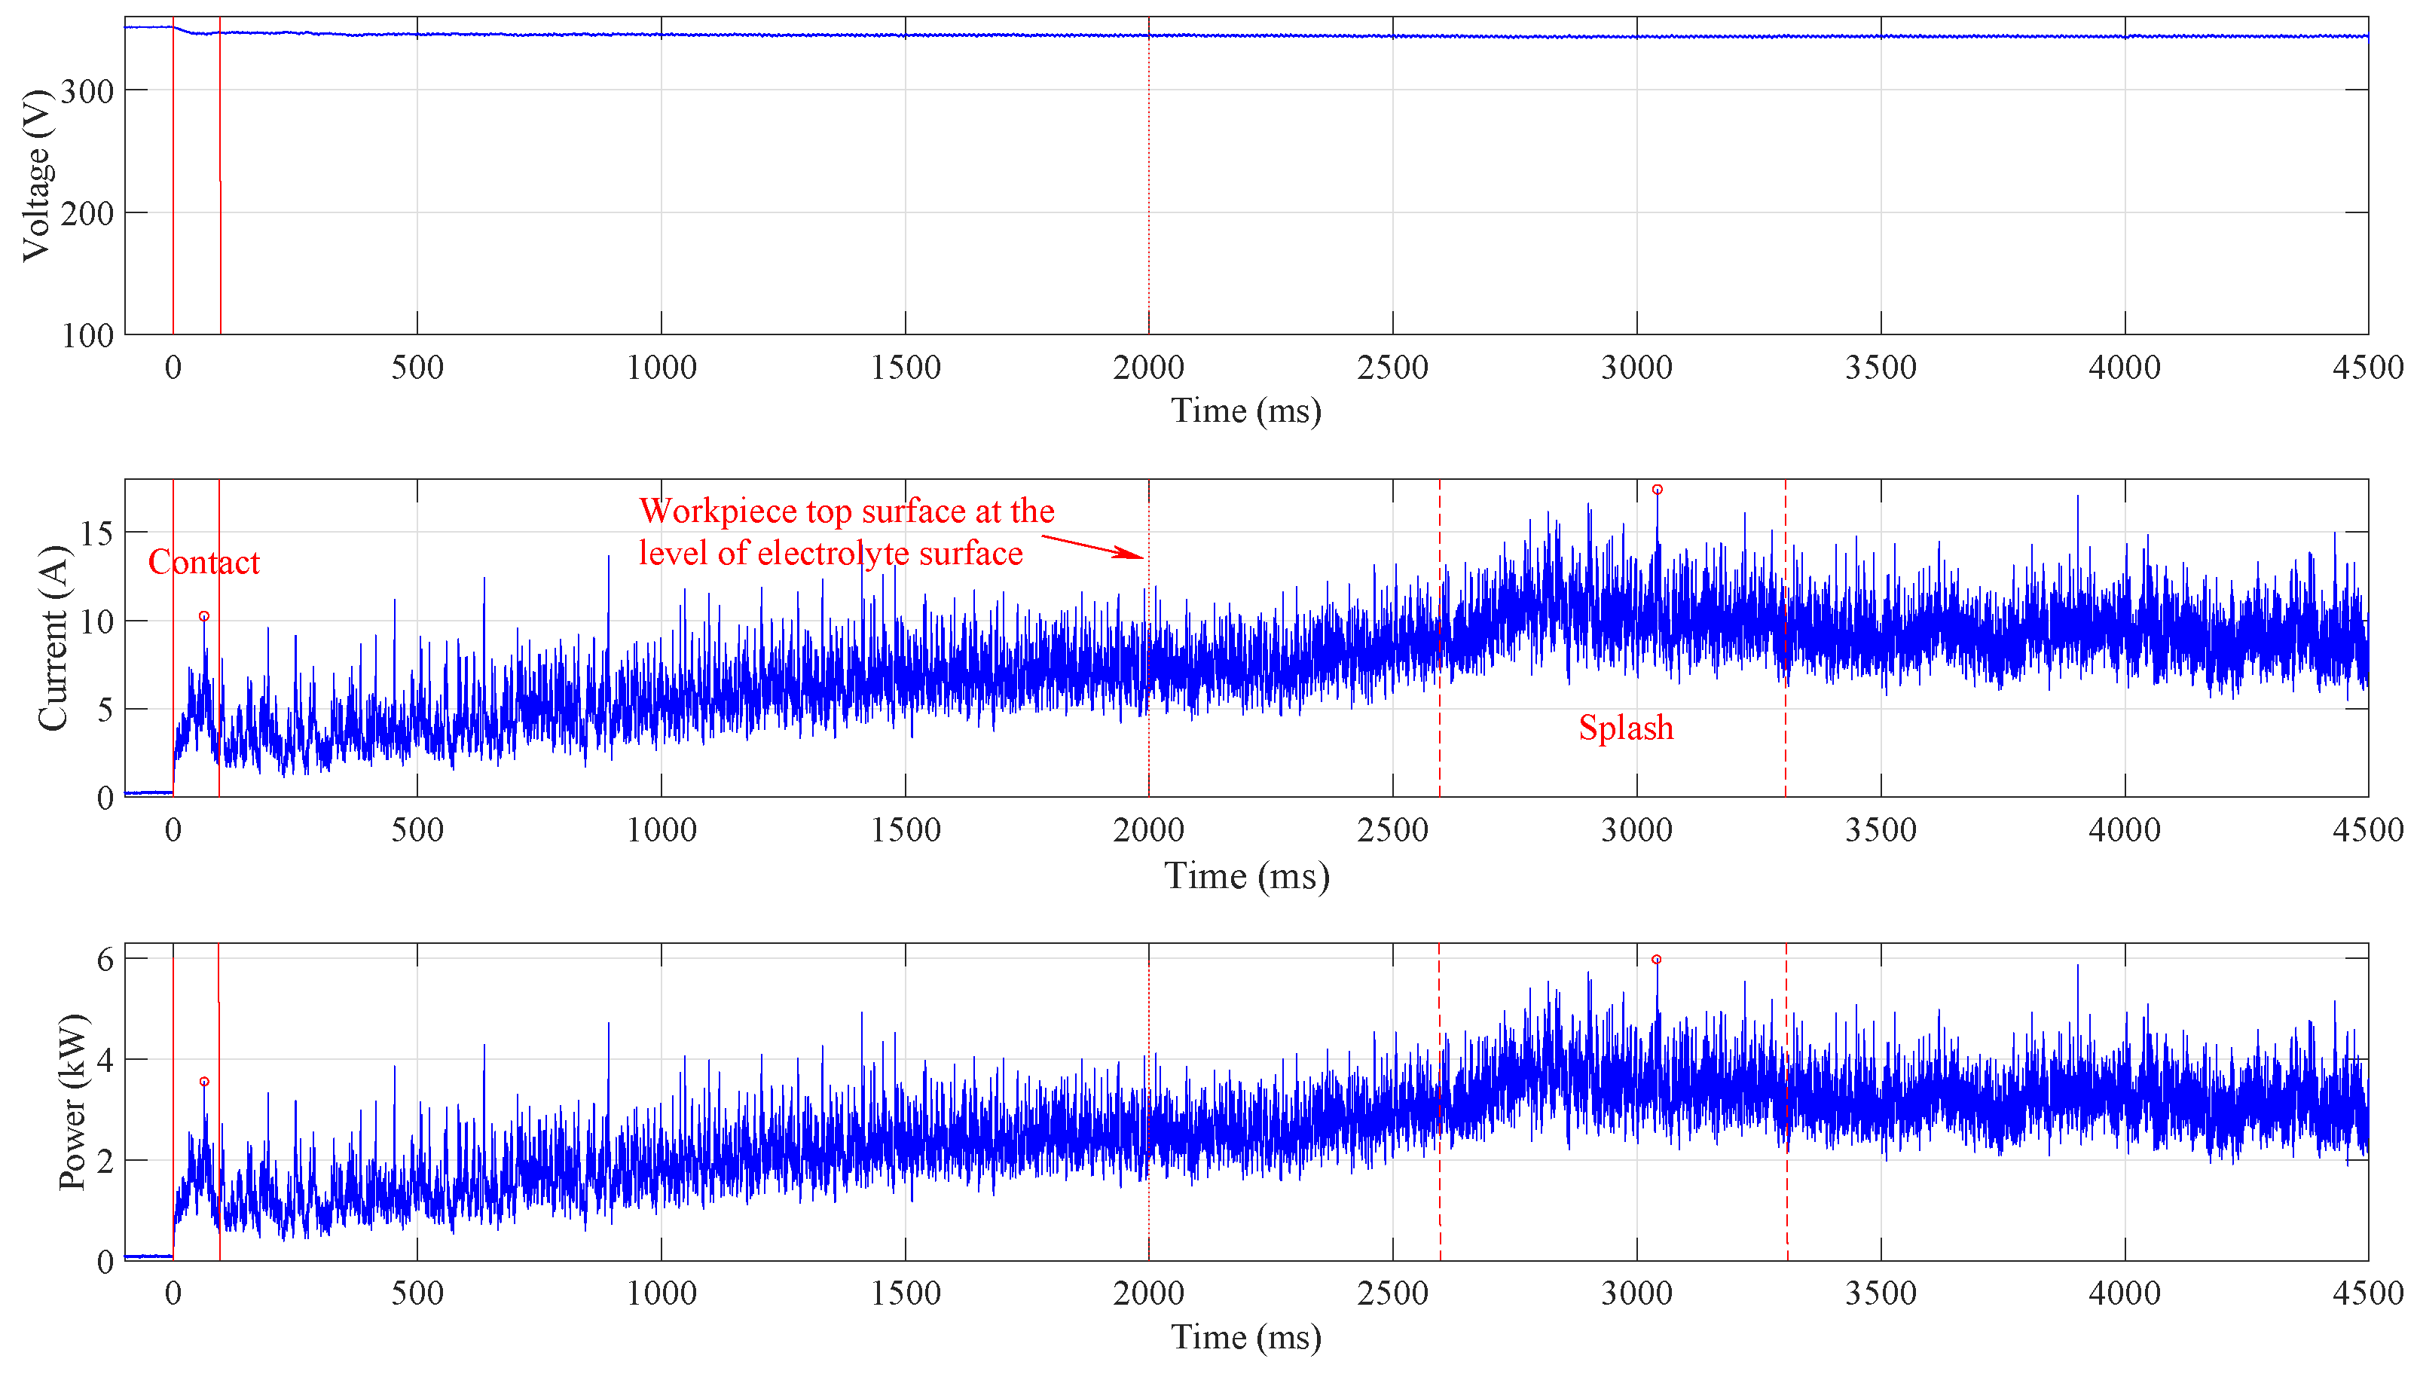The image size is (2420, 1374).
Task: Click the "4" tick on power y-axis
Action: (105, 1061)
